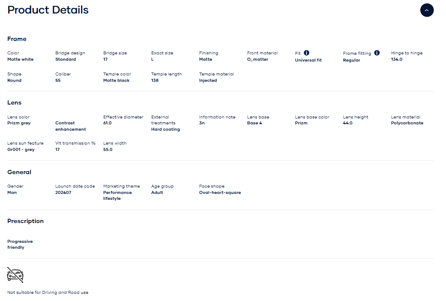Click the Fit info icon

[x=306, y=53]
